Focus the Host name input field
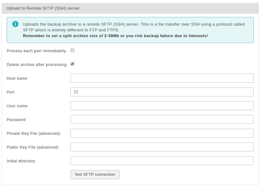261x187 pixels. pyautogui.click(x=162, y=78)
